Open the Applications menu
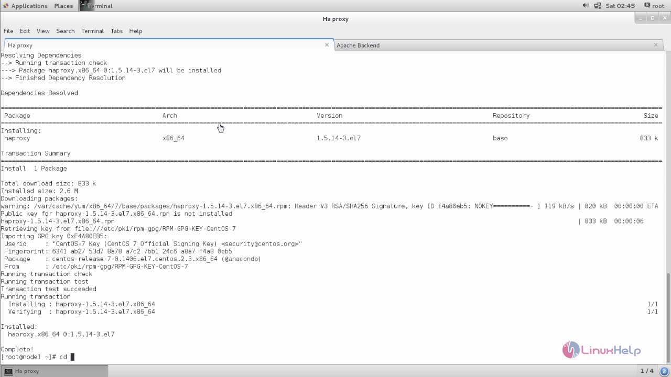 24,6
